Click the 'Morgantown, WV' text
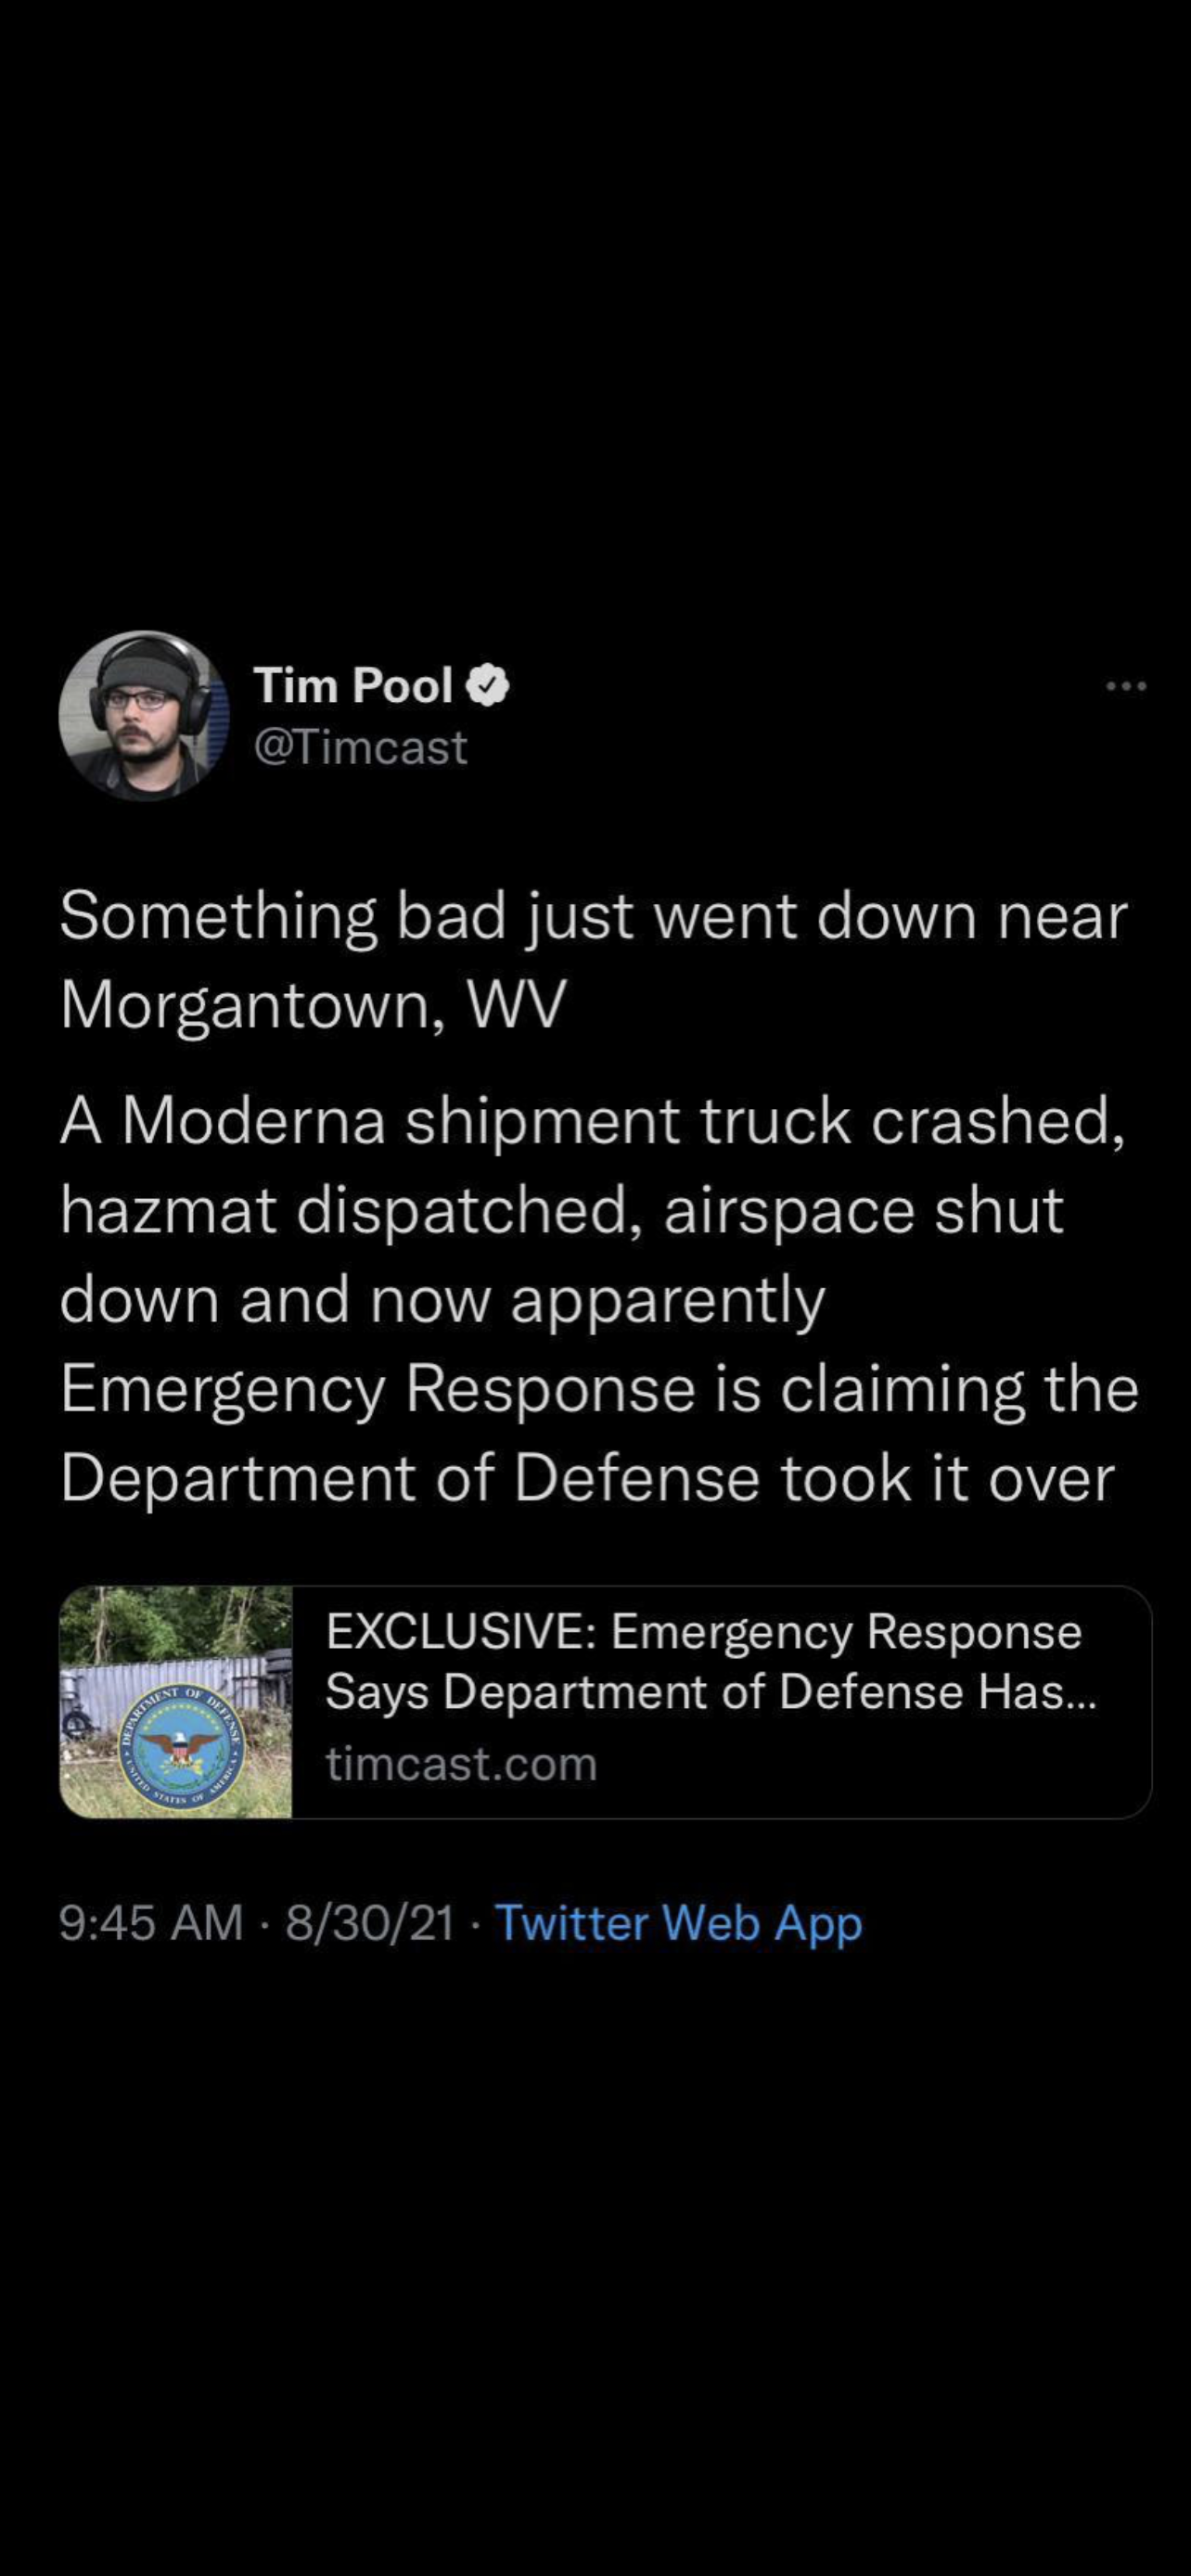This screenshot has width=1191, height=2576. (x=313, y=1004)
